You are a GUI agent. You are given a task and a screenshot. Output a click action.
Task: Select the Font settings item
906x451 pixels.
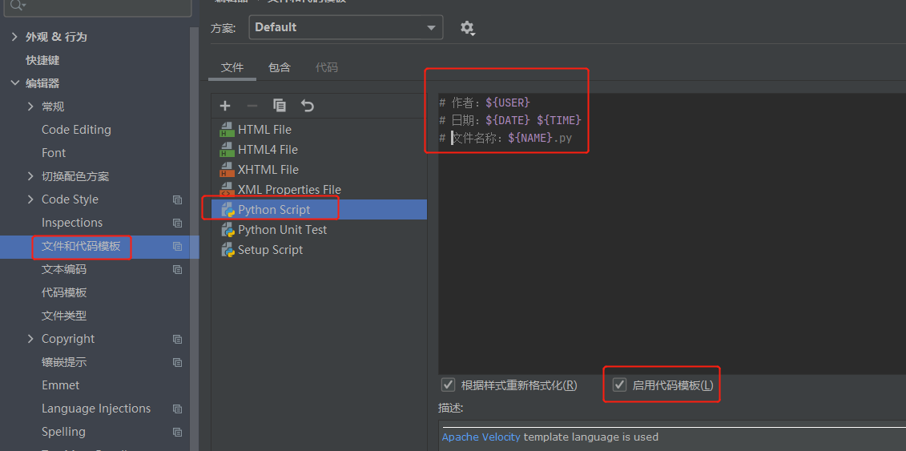click(x=54, y=153)
